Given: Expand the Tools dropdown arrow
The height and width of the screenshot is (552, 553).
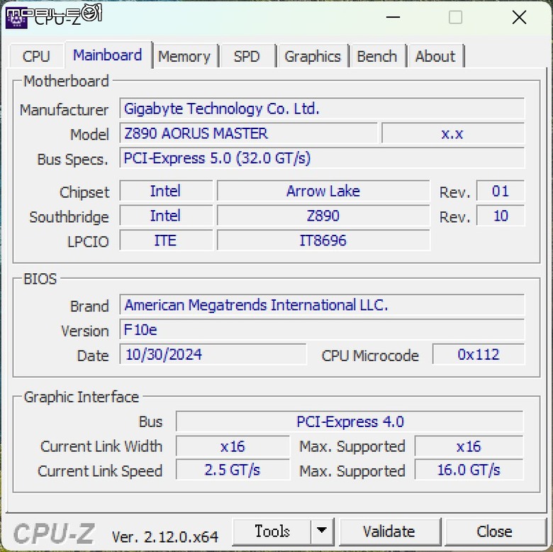Looking at the screenshot, I should [x=322, y=531].
